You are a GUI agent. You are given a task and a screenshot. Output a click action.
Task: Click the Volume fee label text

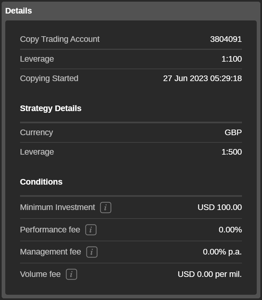tap(40, 274)
